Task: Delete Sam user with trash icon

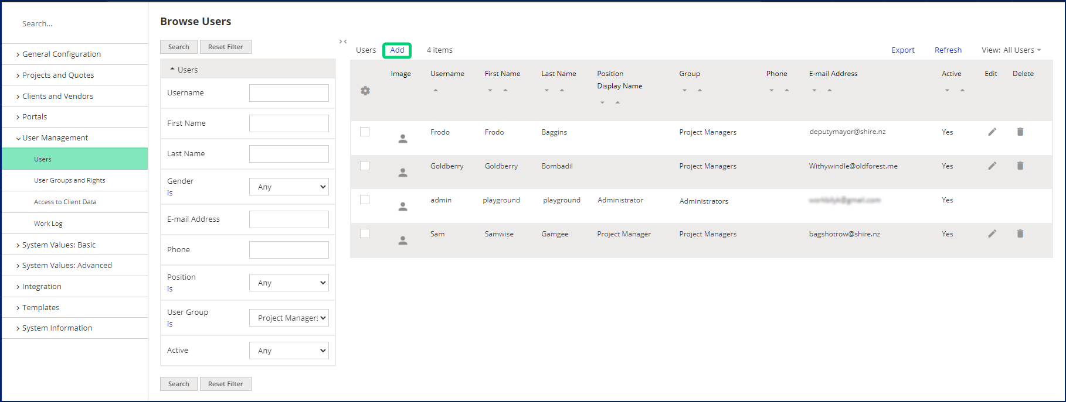Action: 1020,233
